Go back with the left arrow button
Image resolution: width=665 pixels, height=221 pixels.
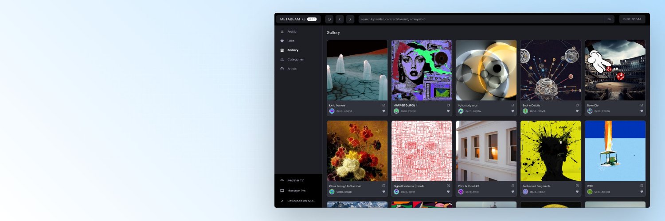(340, 19)
